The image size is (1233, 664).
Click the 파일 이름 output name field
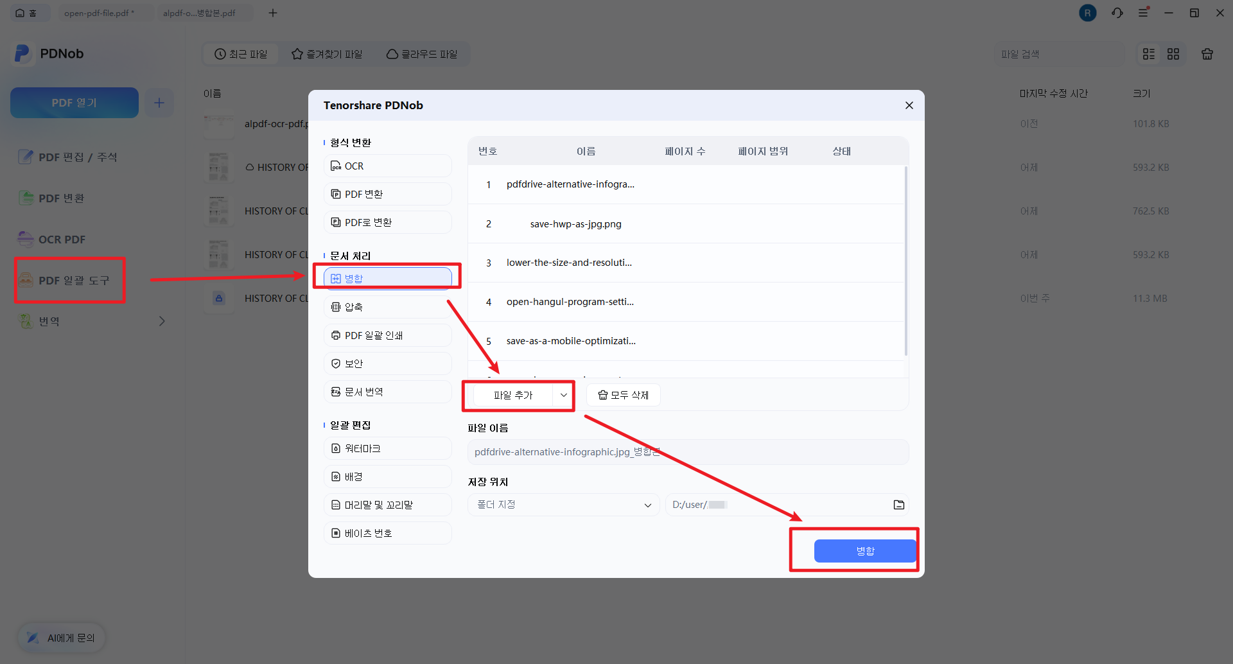[x=688, y=452]
